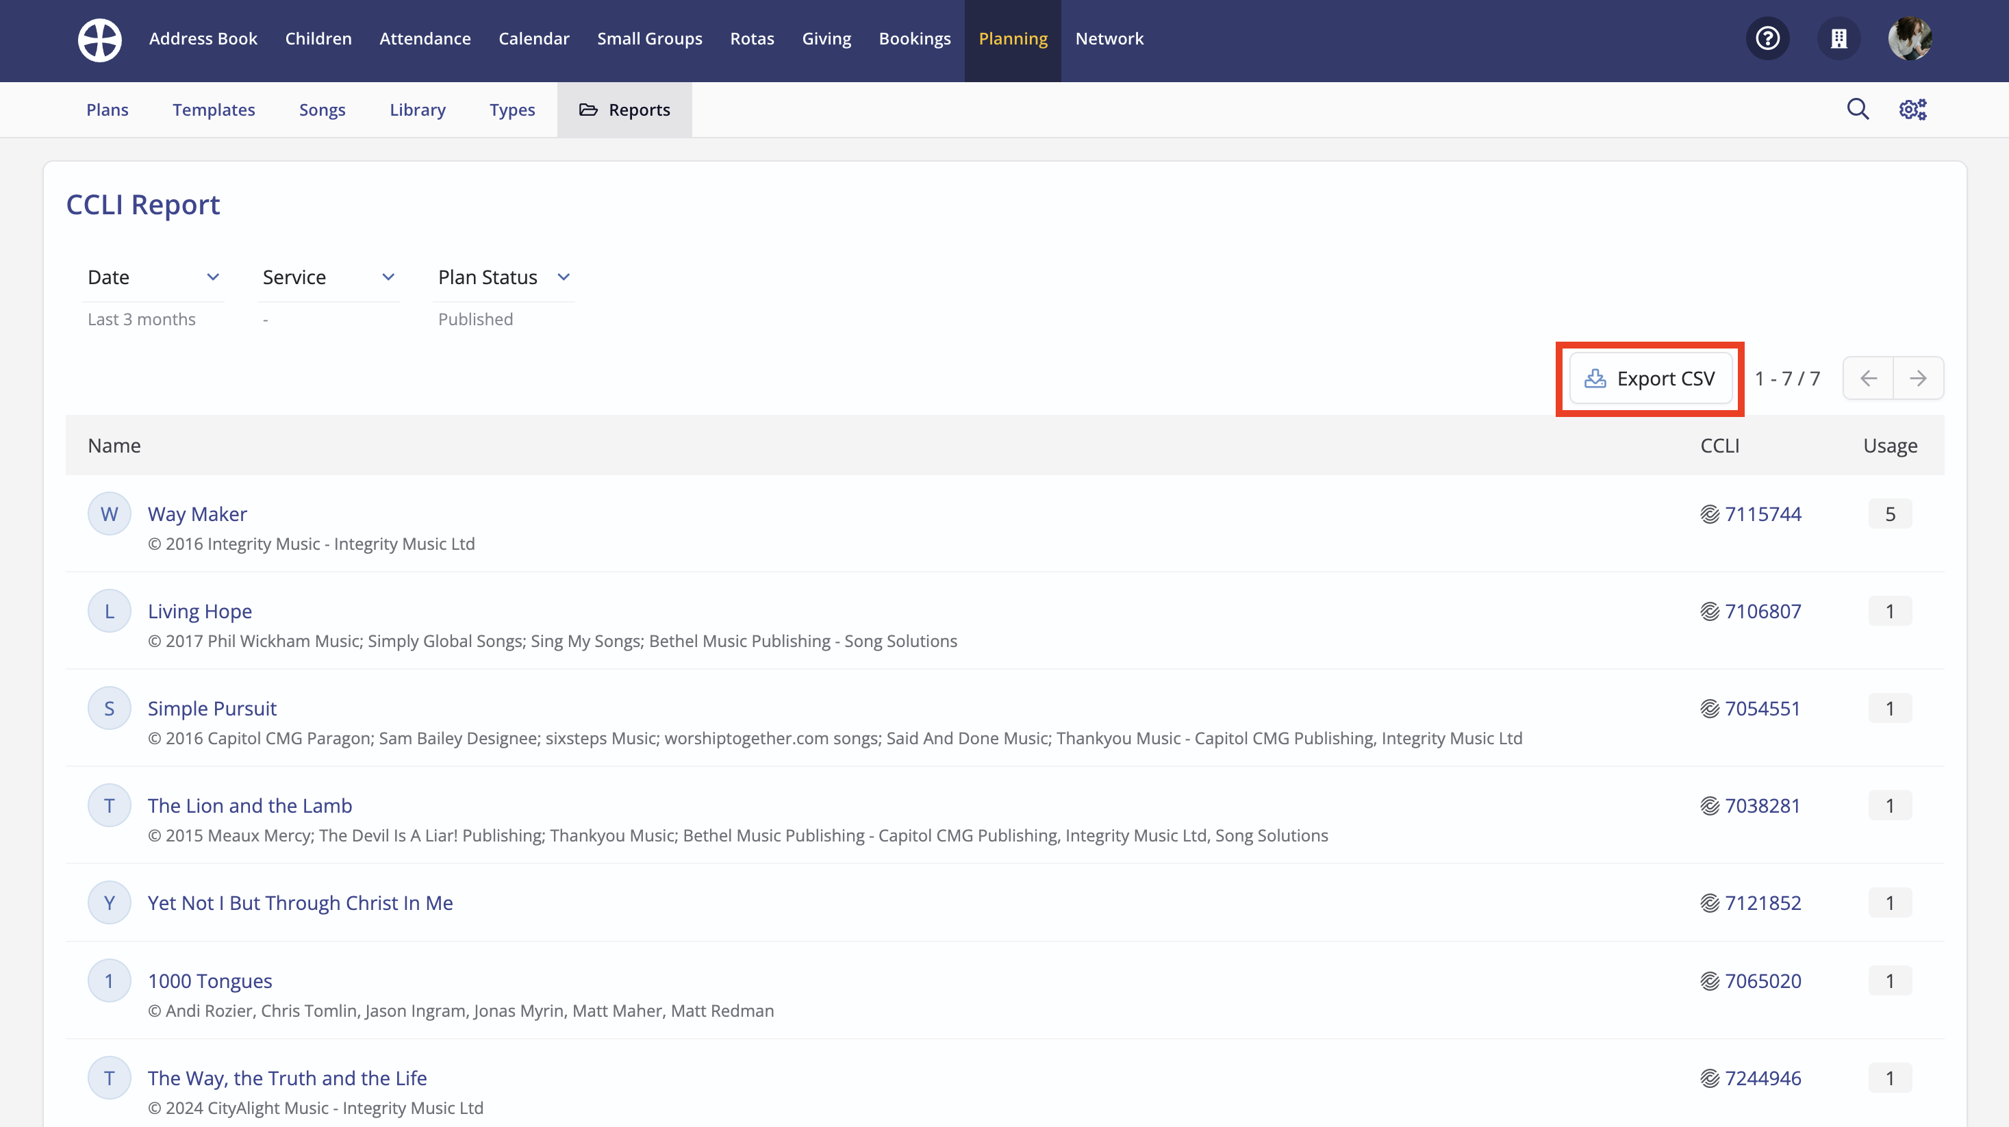Expand the Date filter dropdown

pos(153,277)
